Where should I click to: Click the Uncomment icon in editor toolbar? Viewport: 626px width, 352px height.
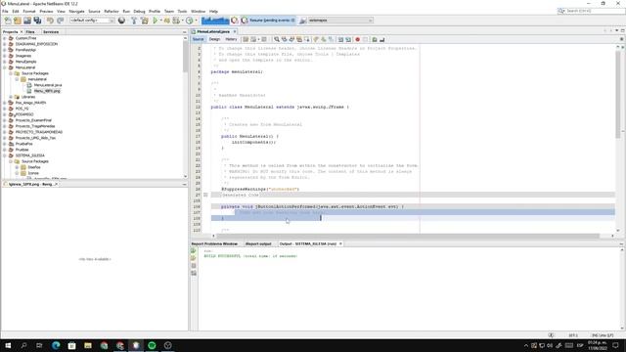click(x=382, y=39)
